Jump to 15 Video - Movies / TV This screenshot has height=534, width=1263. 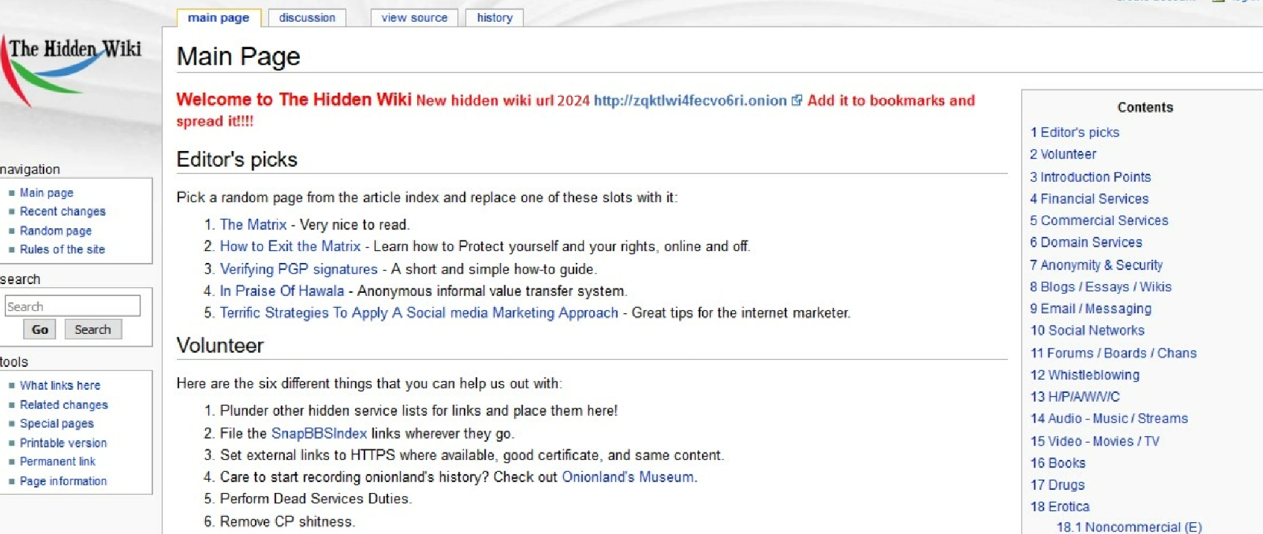coord(1095,441)
